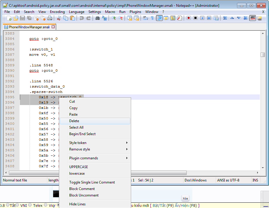Close the PhoneWindowManager.smali tab

point(53,27)
